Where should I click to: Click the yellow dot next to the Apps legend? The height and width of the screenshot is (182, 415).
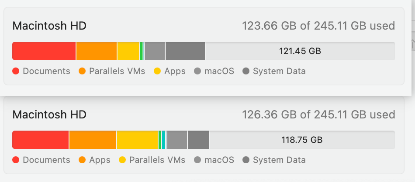click(x=157, y=71)
